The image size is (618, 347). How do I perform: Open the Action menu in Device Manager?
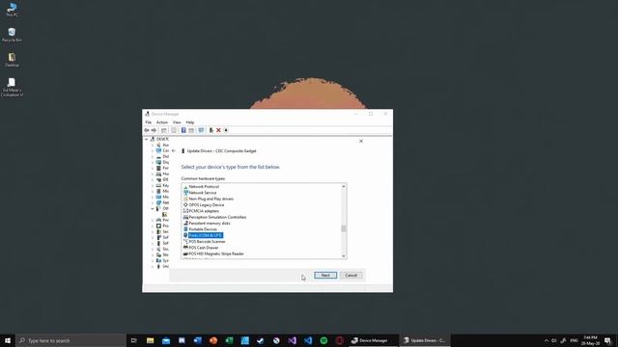[x=162, y=122]
